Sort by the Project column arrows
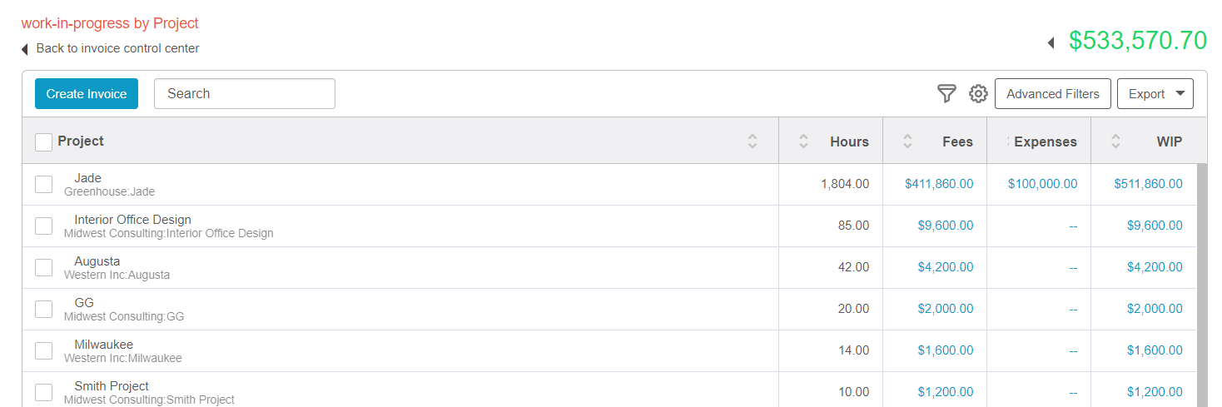 (753, 141)
